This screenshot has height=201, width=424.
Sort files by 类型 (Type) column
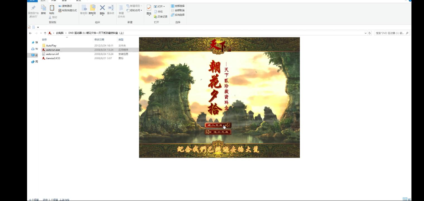point(121,40)
